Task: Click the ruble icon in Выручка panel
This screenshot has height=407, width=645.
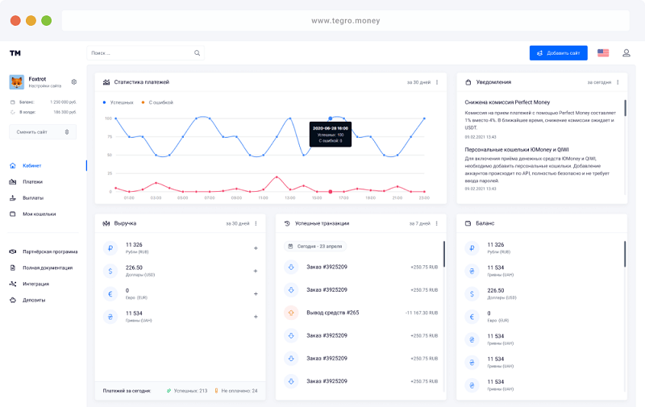Action: pyautogui.click(x=110, y=248)
